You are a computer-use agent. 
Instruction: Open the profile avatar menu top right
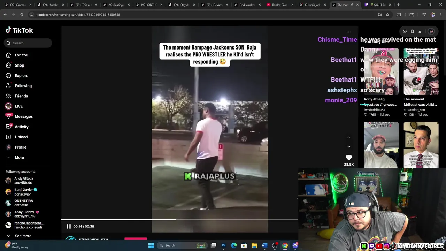click(431, 31)
